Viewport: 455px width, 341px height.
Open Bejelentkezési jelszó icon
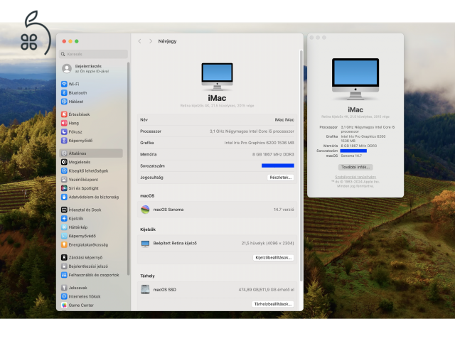coord(64,266)
